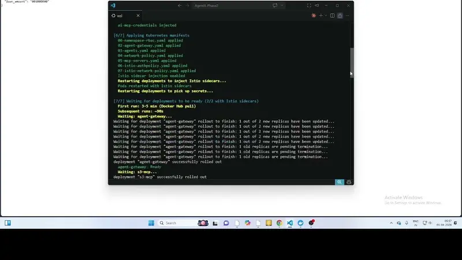Open the chat icon in title bar
The image size is (462, 260).
[275, 5]
